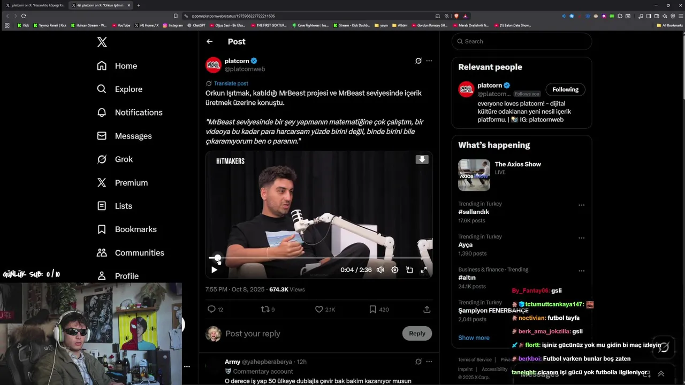
Task: Toggle picture-in-picture on the video
Action: point(409,270)
